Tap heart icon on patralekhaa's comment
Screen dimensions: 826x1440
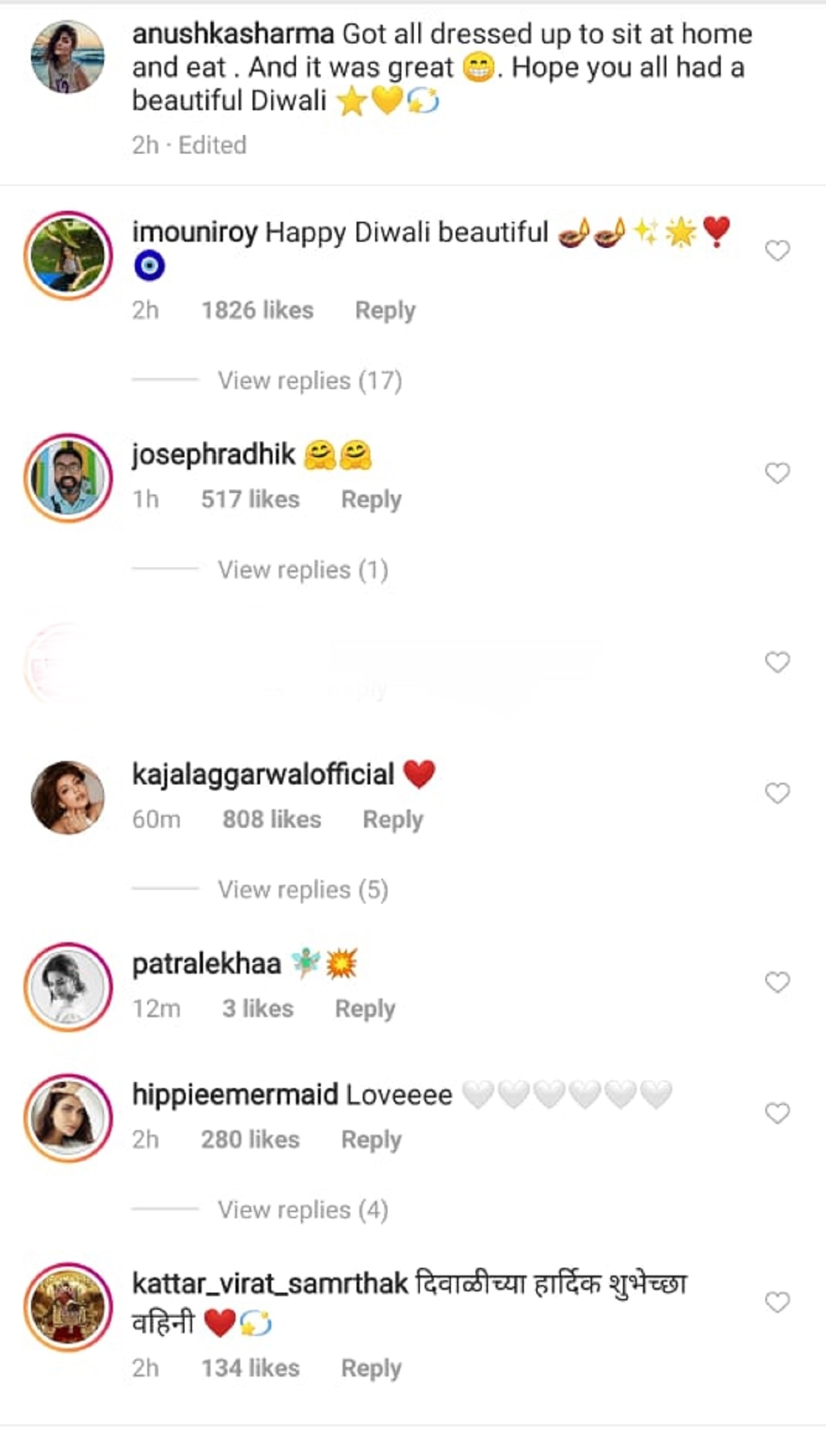click(x=777, y=982)
